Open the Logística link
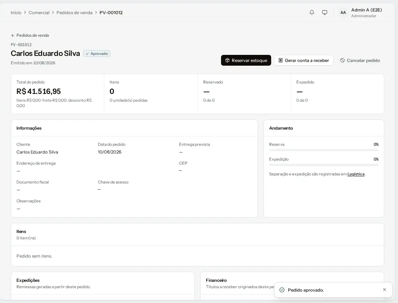Image resolution: width=398 pixels, height=303 pixels. point(356,174)
